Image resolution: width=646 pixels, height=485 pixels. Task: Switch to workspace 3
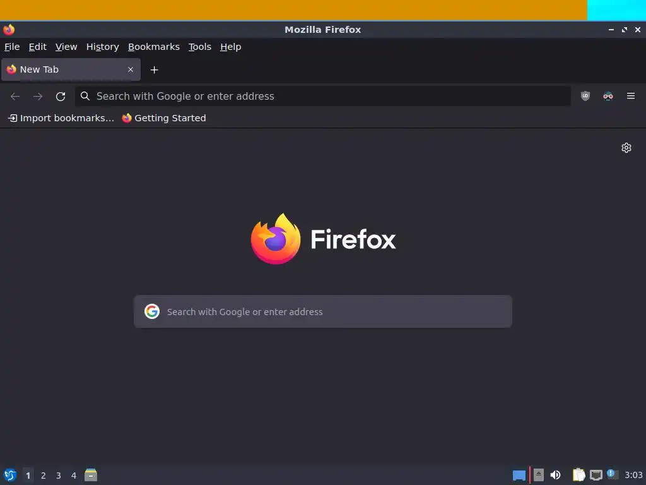pyautogui.click(x=59, y=476)
